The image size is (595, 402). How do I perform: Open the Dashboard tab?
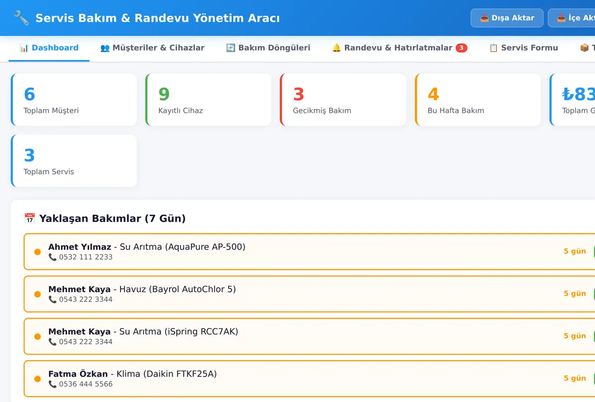(x=49, y=48)
